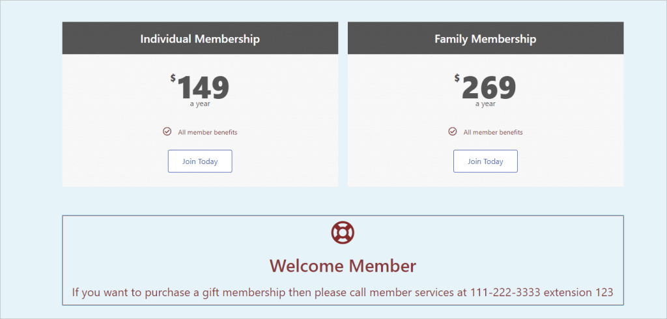Image resolution: width=667 pixels, height=319 pixels.
Task: Click the dollar sign beside 269
Action: tap(457, 78)
